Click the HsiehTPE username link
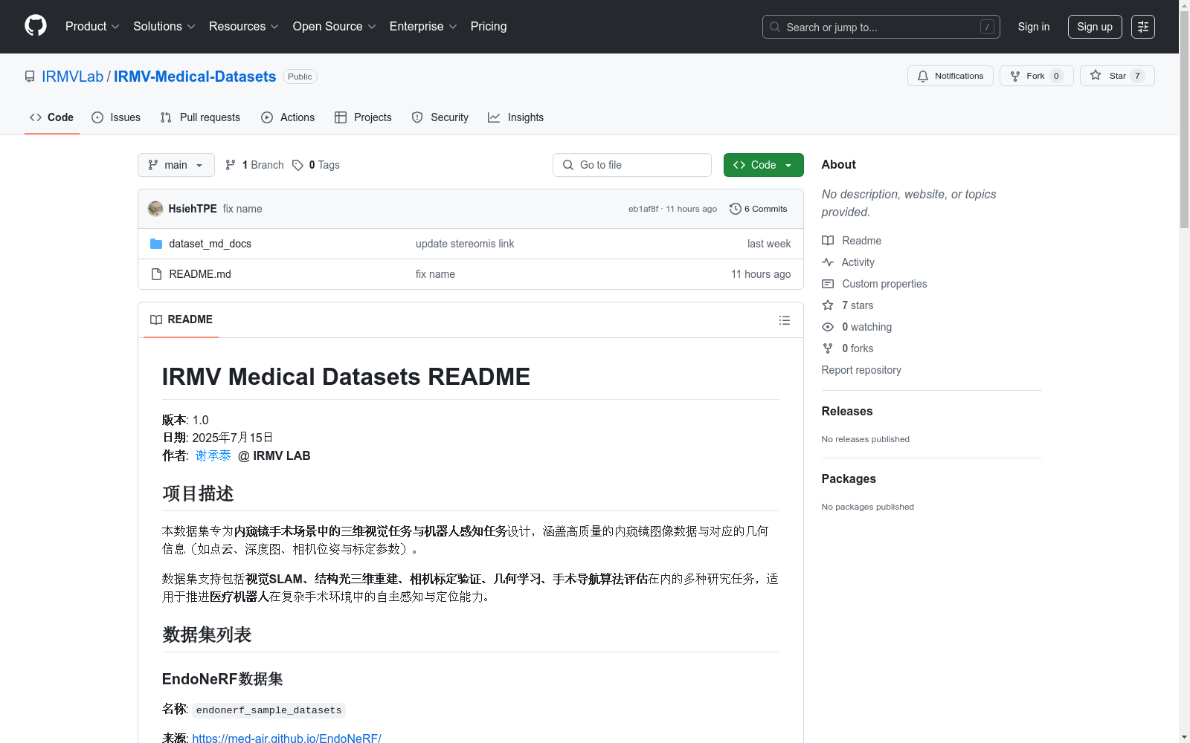Screen dimensions: 1190x743 click(193, 209)
